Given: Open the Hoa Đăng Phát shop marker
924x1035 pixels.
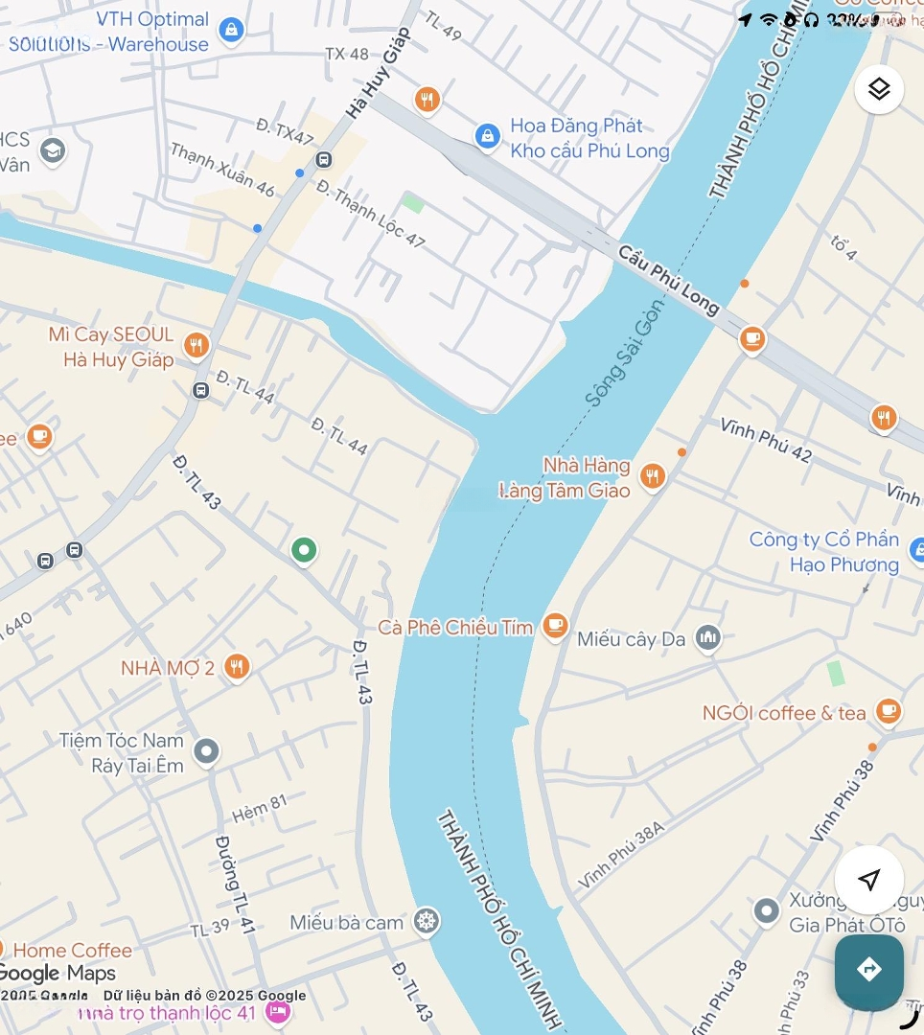Looking at the screenshot, I should tap(487, 137).
